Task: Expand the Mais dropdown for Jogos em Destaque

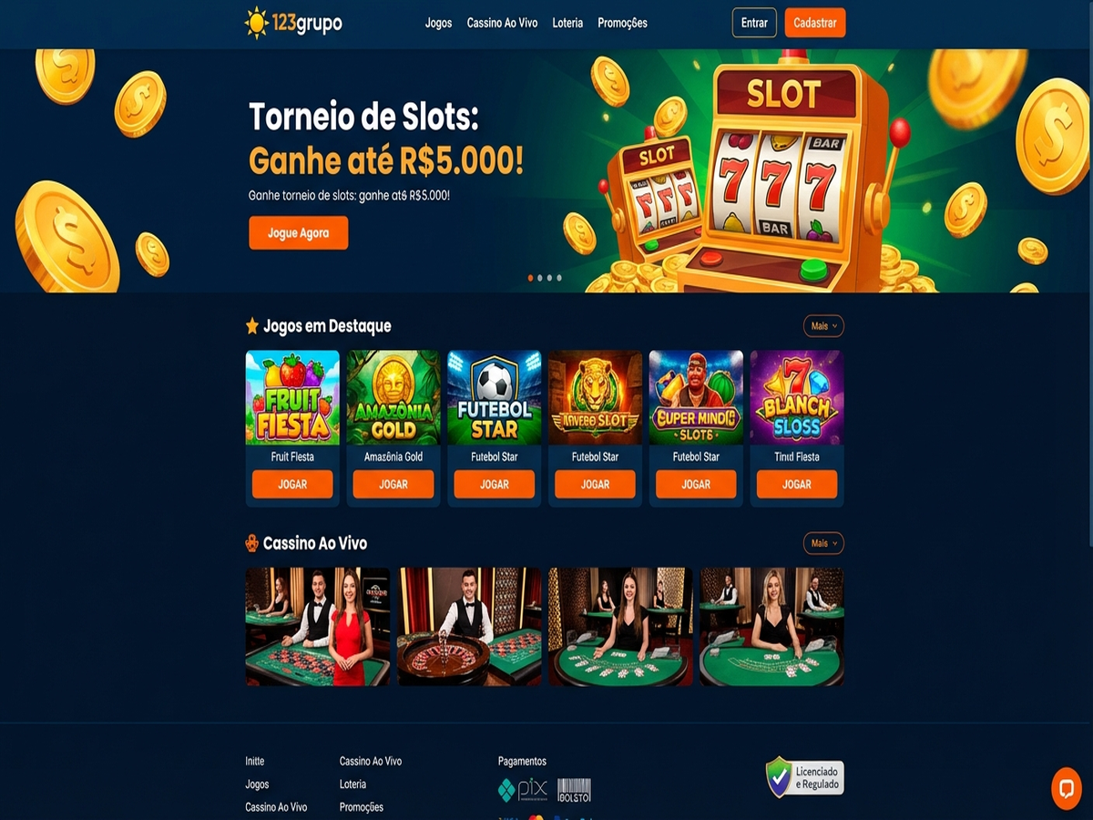Action: point(823,326)
